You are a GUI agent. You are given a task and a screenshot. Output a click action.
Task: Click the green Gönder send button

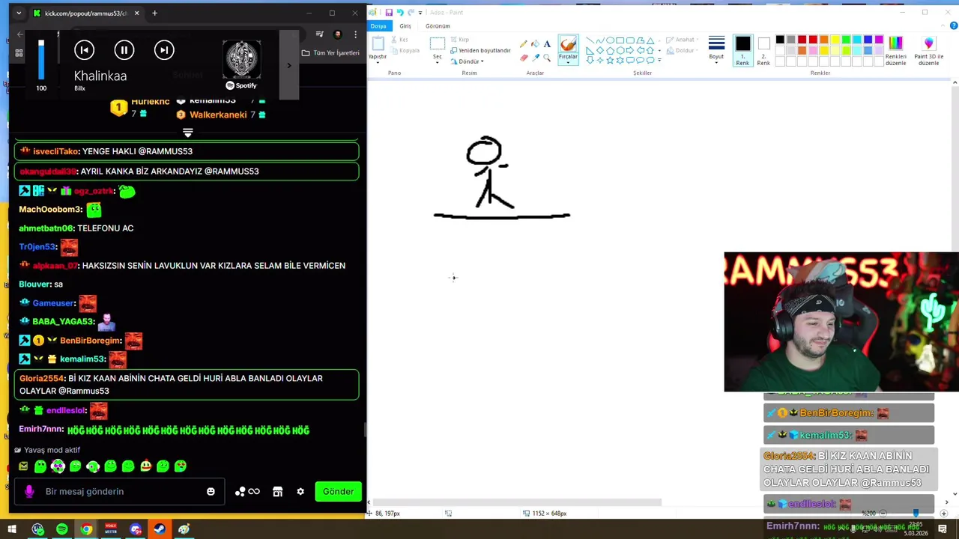[x=338, y=492]
